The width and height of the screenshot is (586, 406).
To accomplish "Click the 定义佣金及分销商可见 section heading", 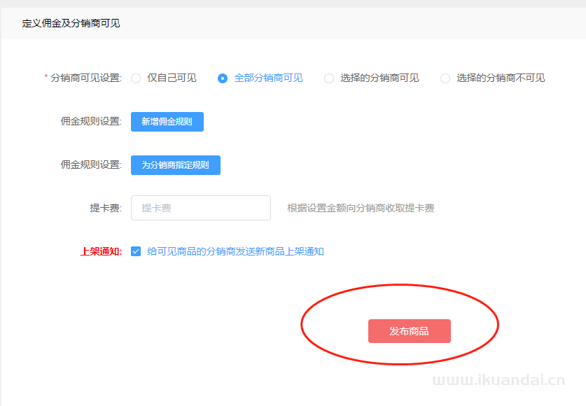I will click(71, 23).
